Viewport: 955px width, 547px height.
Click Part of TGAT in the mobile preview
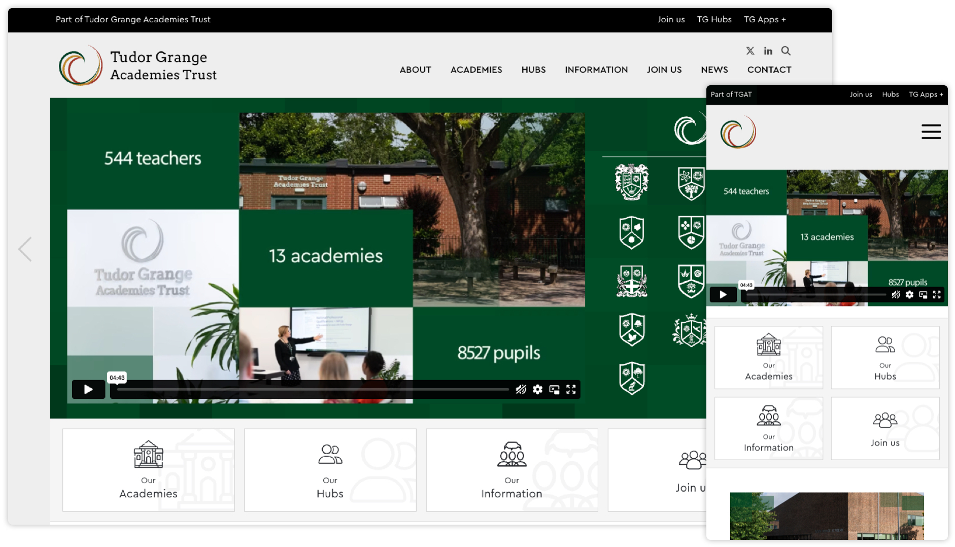pos(731,94)
